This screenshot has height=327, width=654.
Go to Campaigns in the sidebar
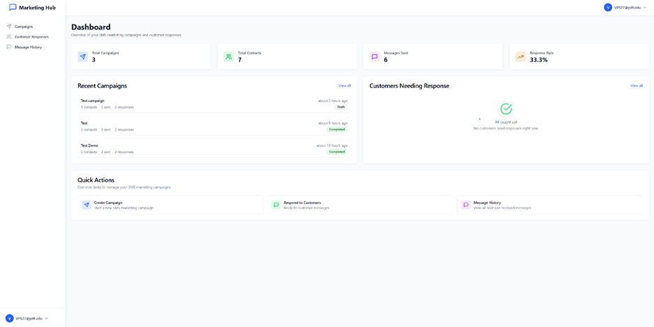click(23, 27)
